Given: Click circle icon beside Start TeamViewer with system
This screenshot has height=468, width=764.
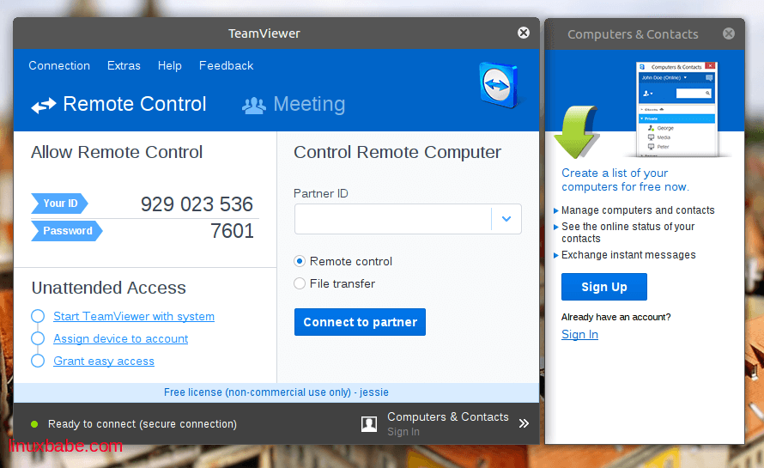Looking at the screenshot, I should pos(38,316).
